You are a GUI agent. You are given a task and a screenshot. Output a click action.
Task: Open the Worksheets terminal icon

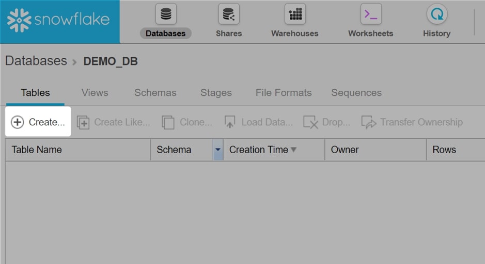click(x=371, y=14)
